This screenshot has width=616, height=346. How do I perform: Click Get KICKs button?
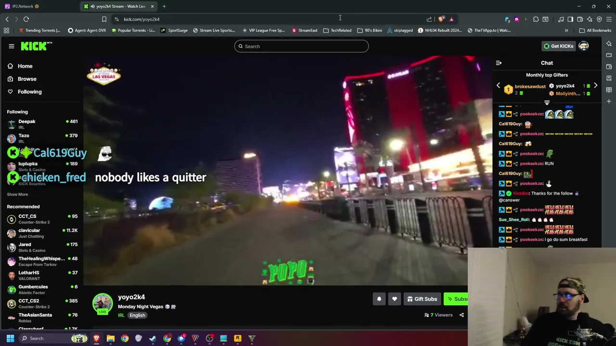(x=558, y=46)
